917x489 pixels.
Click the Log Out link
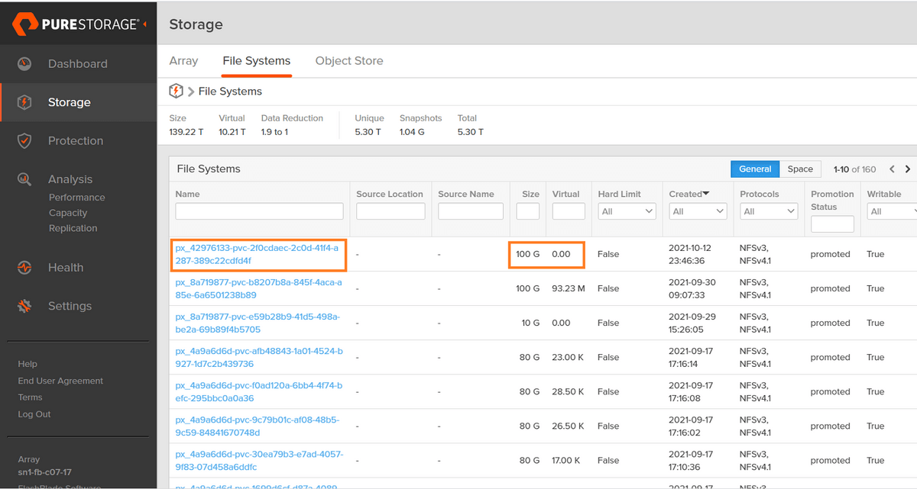coord(34,414)
